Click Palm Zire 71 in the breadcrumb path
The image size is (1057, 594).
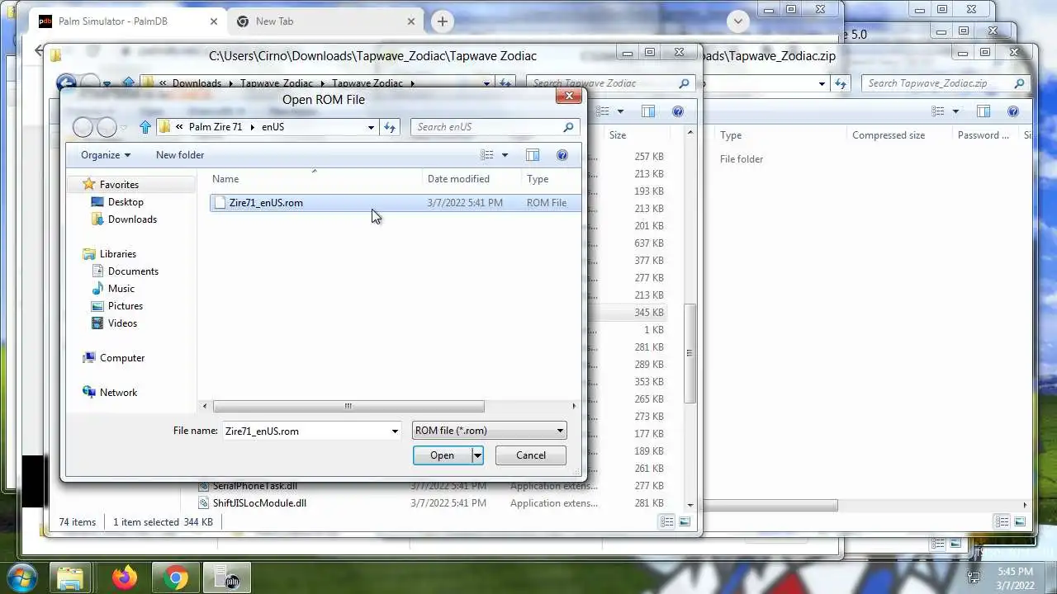click(x=216, y=127)
